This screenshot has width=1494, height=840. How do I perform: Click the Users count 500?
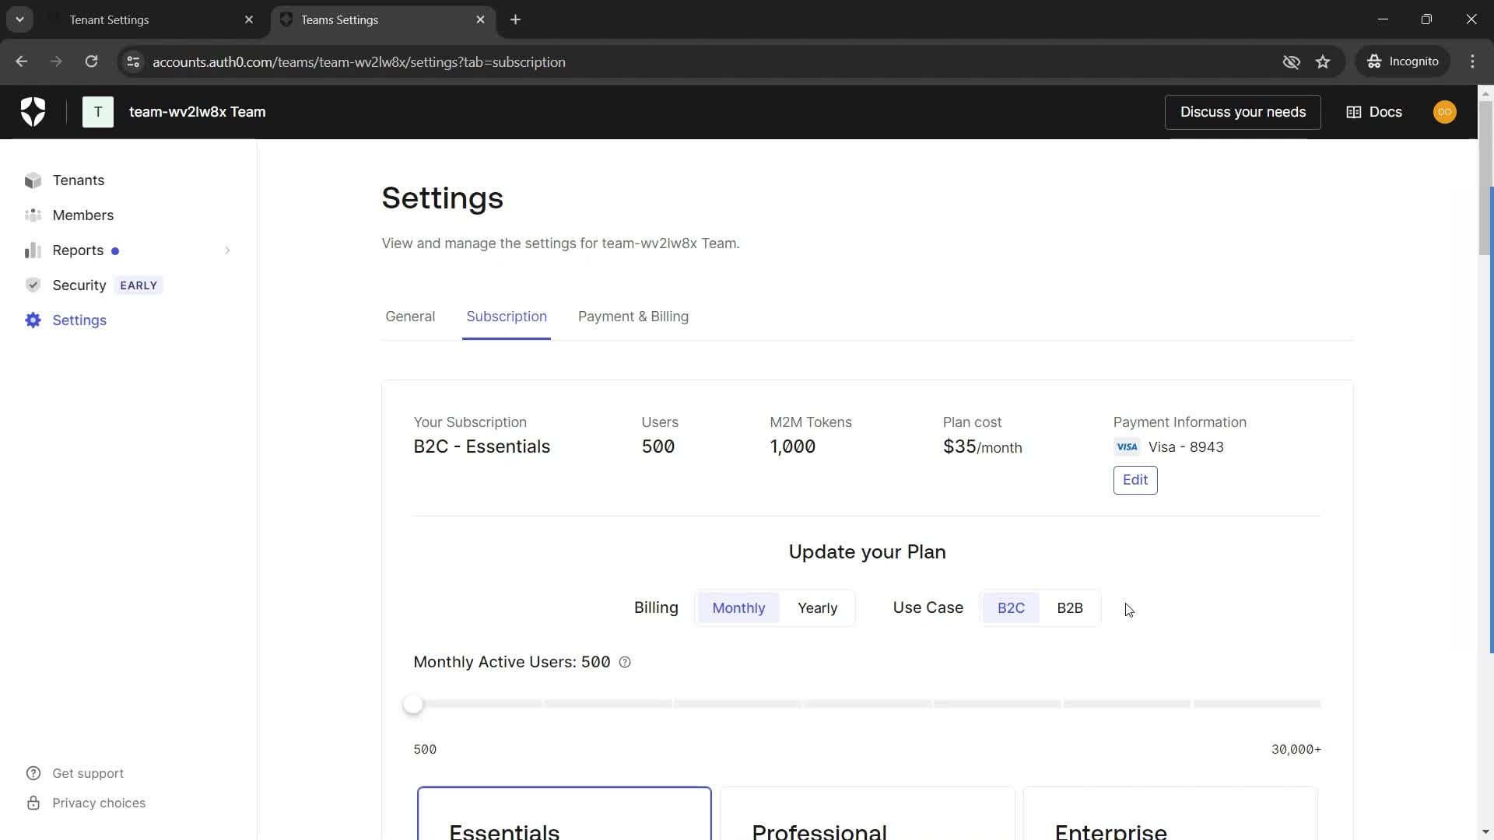(658, 447)
